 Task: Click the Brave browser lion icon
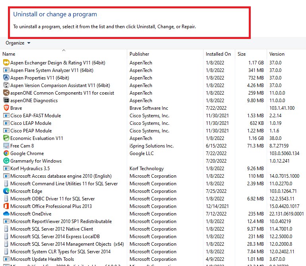(6, 108)
